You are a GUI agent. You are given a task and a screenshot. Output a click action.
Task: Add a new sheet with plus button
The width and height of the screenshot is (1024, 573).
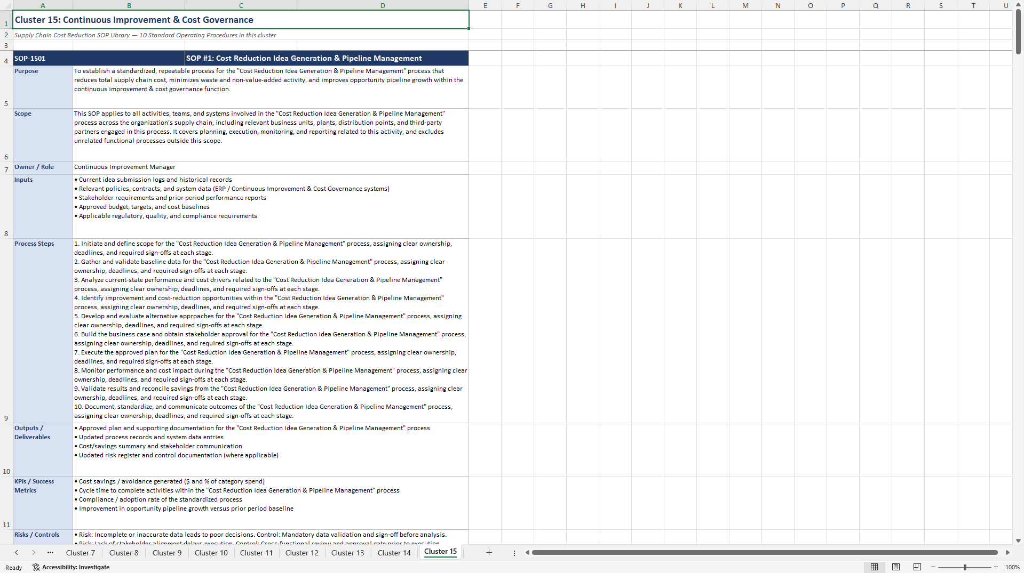coord(489,553)
